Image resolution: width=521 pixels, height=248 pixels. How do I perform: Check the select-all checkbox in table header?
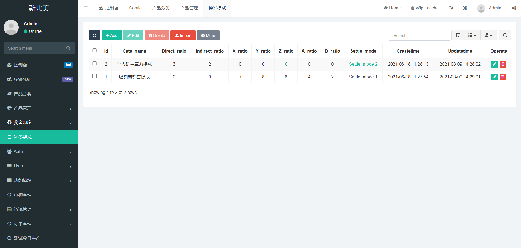pyautogui.click(x=94, y=50)
